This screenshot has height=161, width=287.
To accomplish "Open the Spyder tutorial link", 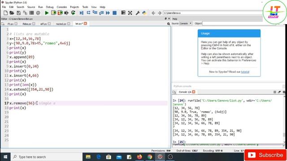I will pyautogui.click(x=245, y=72).
